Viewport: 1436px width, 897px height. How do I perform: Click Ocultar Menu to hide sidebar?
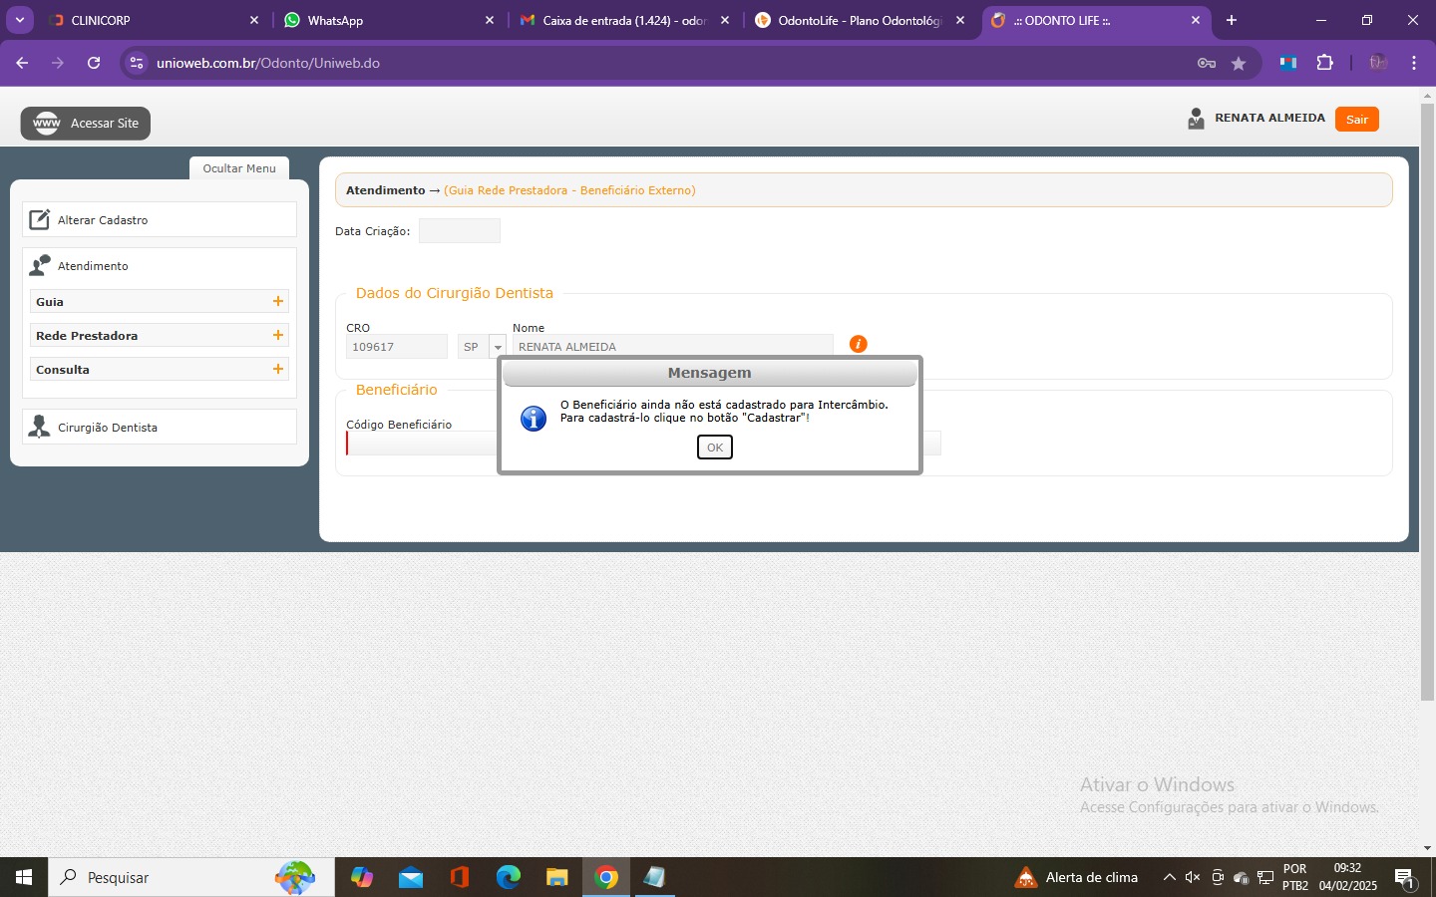[239, 168]
